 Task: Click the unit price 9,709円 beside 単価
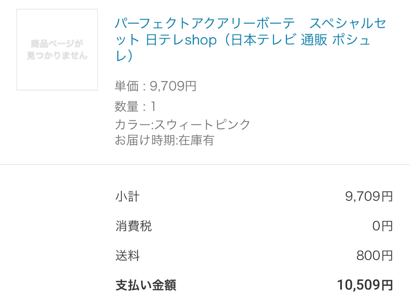[x=173, y=86]
